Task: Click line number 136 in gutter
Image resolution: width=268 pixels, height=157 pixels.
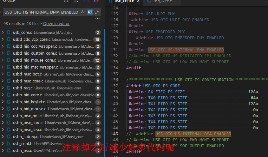Action: click(x=114, y=80)
